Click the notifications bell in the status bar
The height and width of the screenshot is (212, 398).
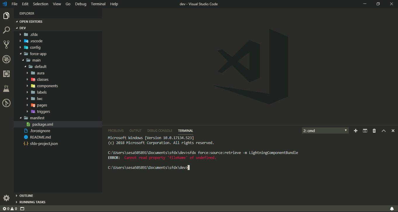(x=392, y=209)
